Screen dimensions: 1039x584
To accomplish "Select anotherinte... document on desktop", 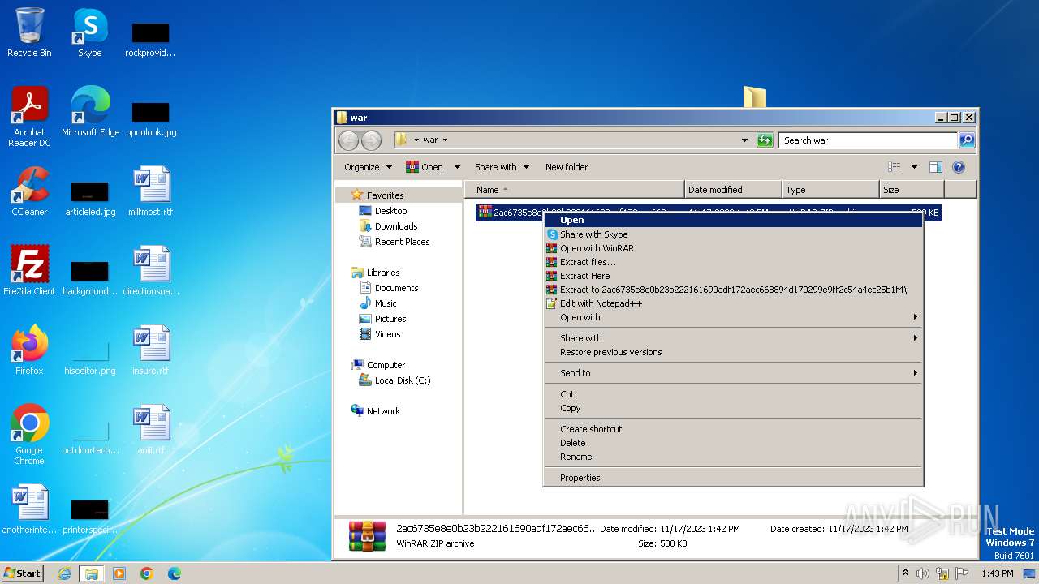I will tap(29, 509).
